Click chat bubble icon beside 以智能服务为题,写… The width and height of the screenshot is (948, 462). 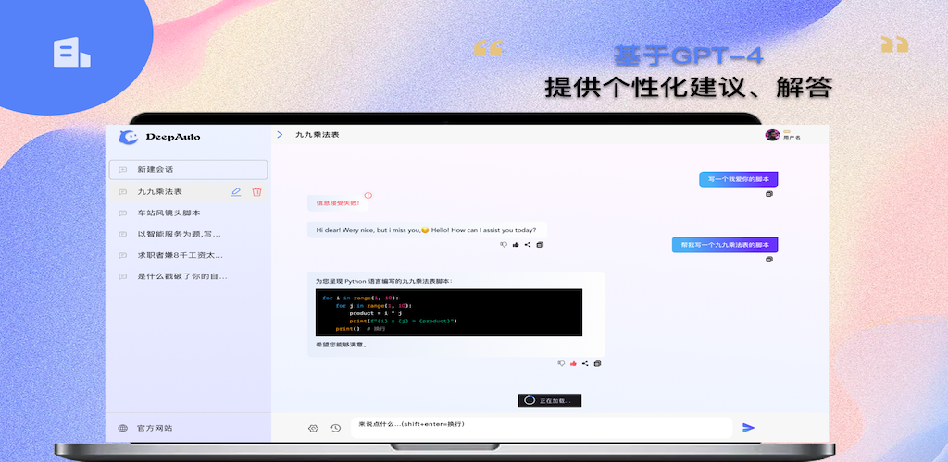(123, 234)
